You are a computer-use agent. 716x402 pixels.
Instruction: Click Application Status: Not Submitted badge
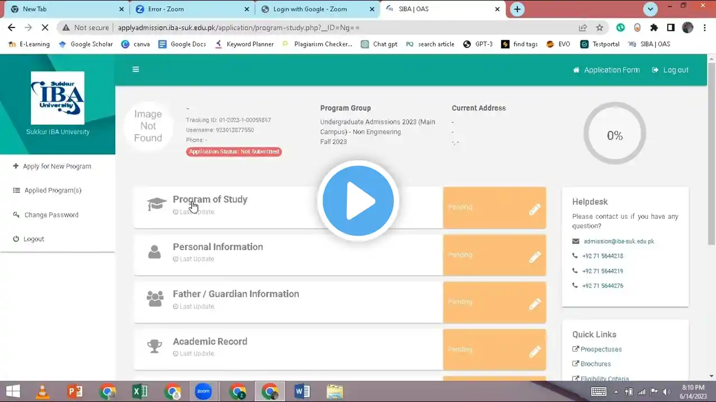pos(234,152)
